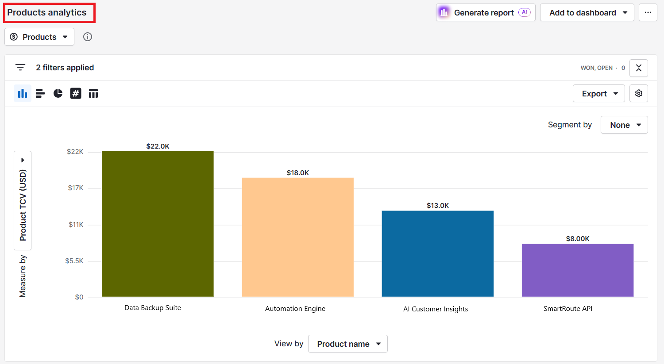Open the chart settings gear

[x=638, y=93]
